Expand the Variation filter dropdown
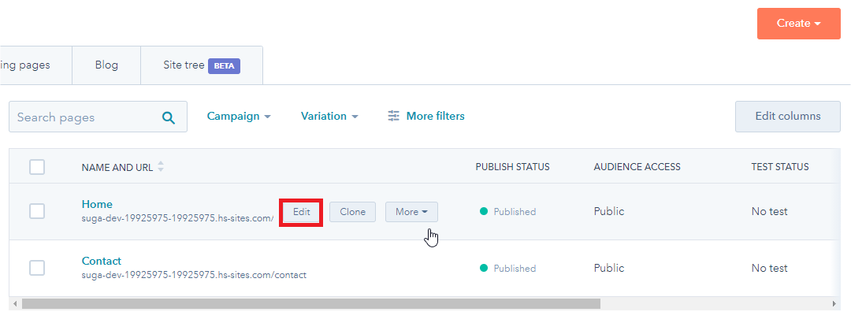The width and height of the screenshot is (851, 323). click(329, 116)
